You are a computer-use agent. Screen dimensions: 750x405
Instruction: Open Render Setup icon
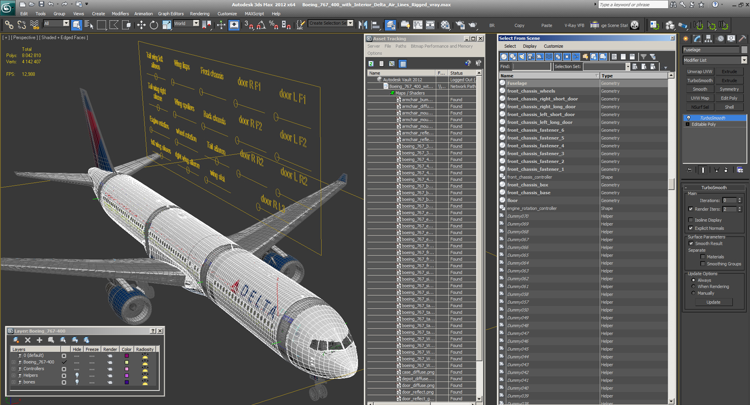click(x=460, y=24)
